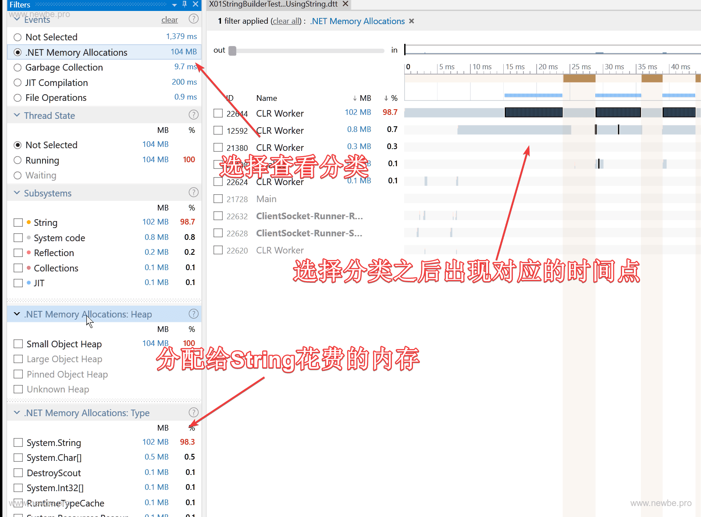The height and width of the screenshot is (517, 701).
Task: Select the Running thread state option
Action: 18,160
